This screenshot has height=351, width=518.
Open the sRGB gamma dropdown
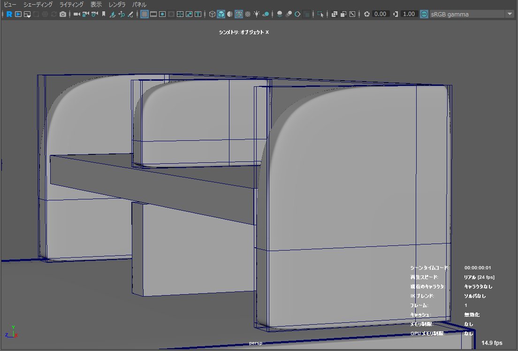click(510, 14)
